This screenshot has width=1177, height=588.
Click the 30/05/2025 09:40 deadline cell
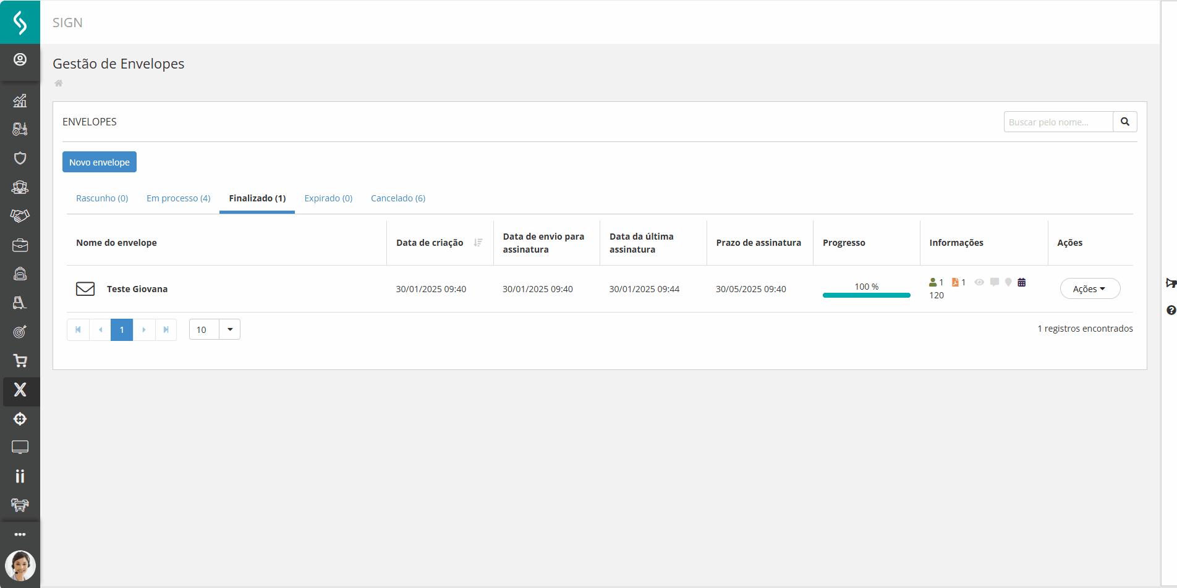751,289
